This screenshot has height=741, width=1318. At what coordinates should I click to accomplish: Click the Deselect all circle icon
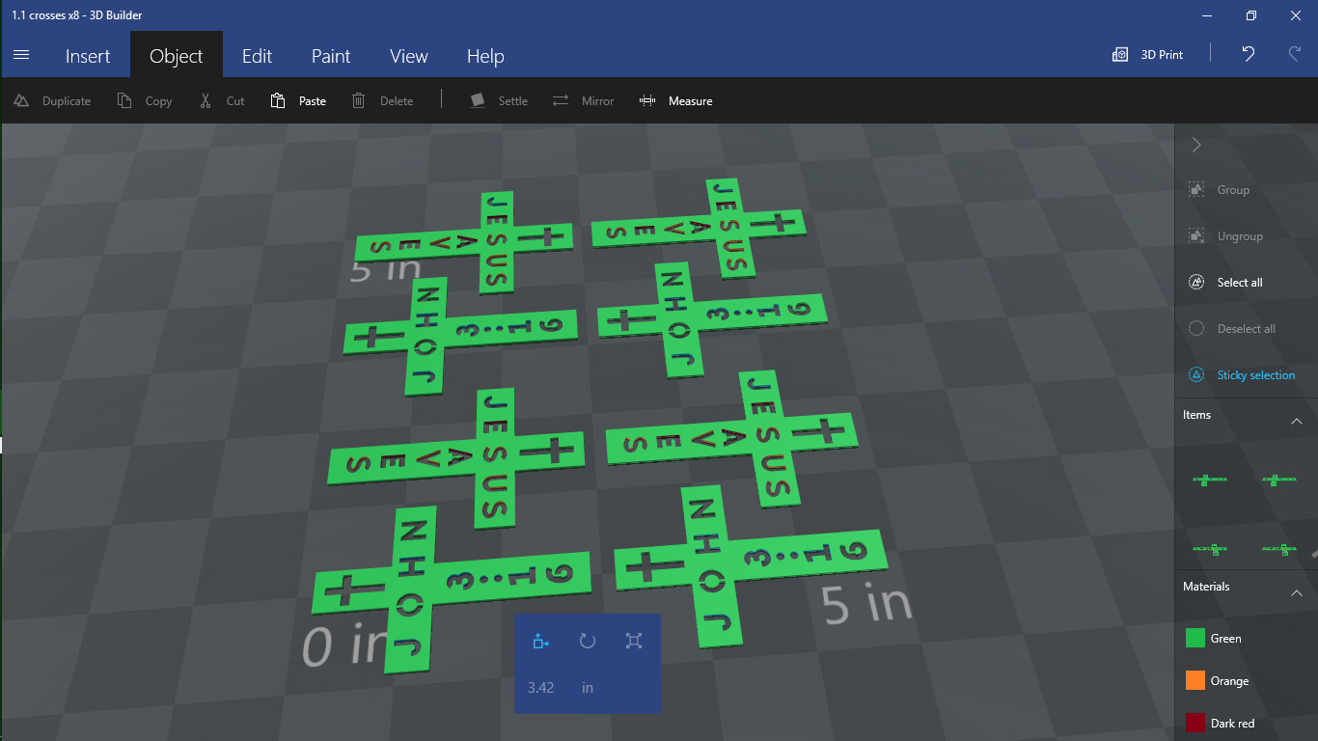(x=1196, y=329)
